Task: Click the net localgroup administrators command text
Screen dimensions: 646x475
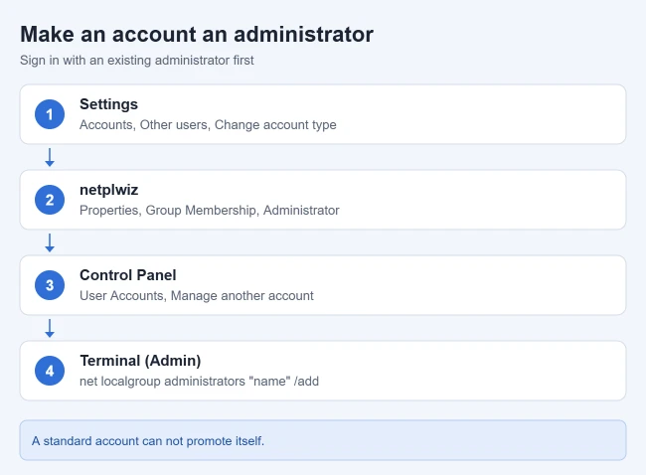Action: point(199,381)
